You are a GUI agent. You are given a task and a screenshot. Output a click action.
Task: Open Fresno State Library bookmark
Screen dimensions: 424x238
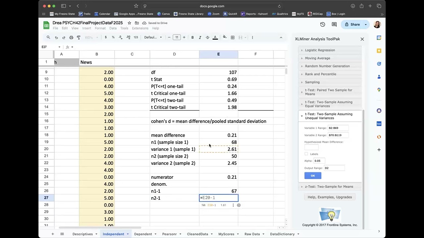click(188, 14)
